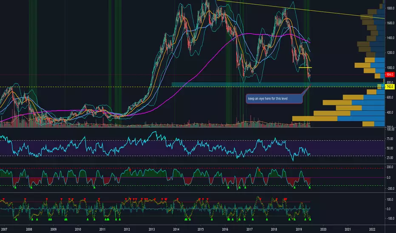Click the 2018 label on the time axis

tap(274, 230)
